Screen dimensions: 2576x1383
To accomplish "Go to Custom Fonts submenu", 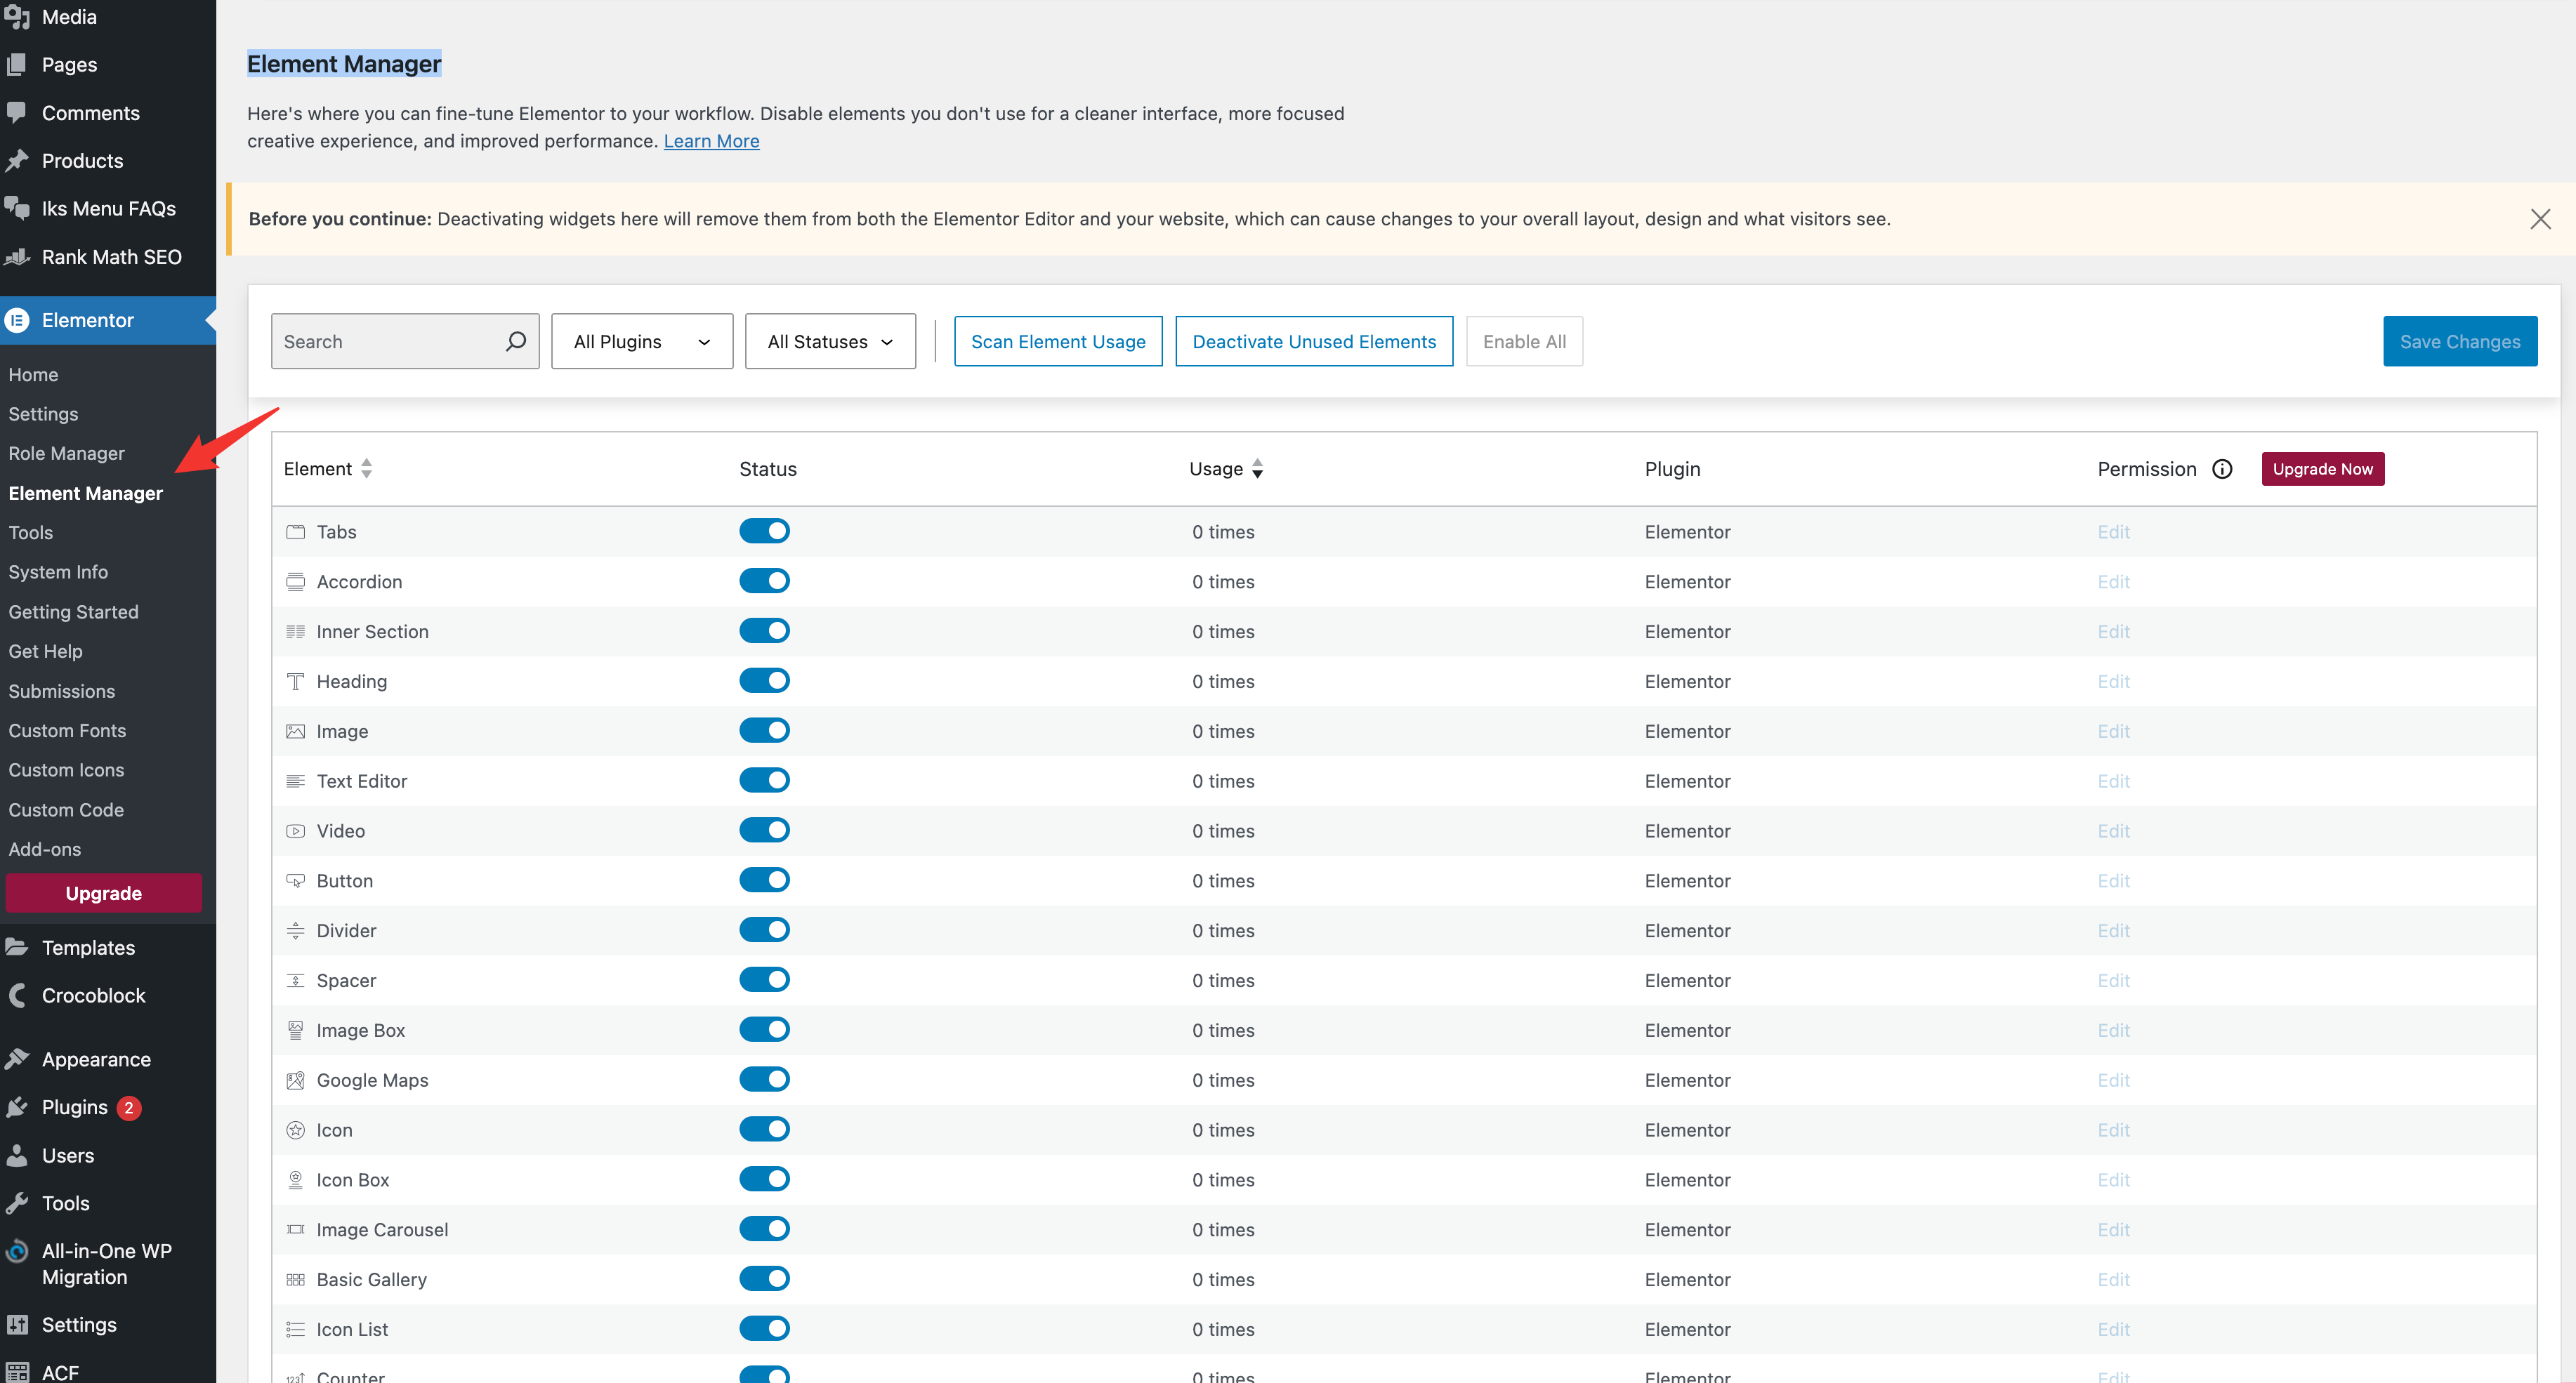I will [x=67, y=731].
